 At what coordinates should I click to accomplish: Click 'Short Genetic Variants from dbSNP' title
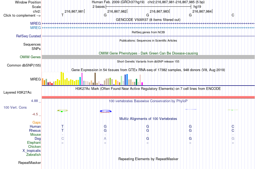pos(148,61)
